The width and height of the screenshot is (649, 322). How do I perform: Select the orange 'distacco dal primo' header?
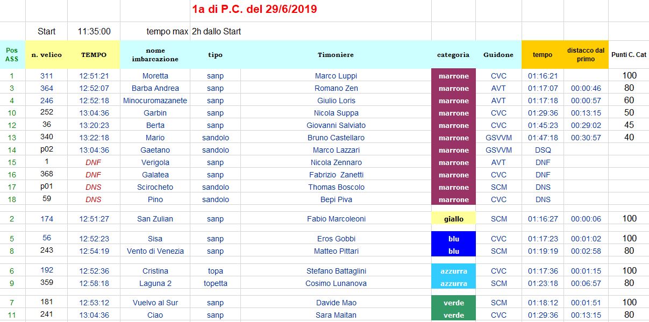586,55
